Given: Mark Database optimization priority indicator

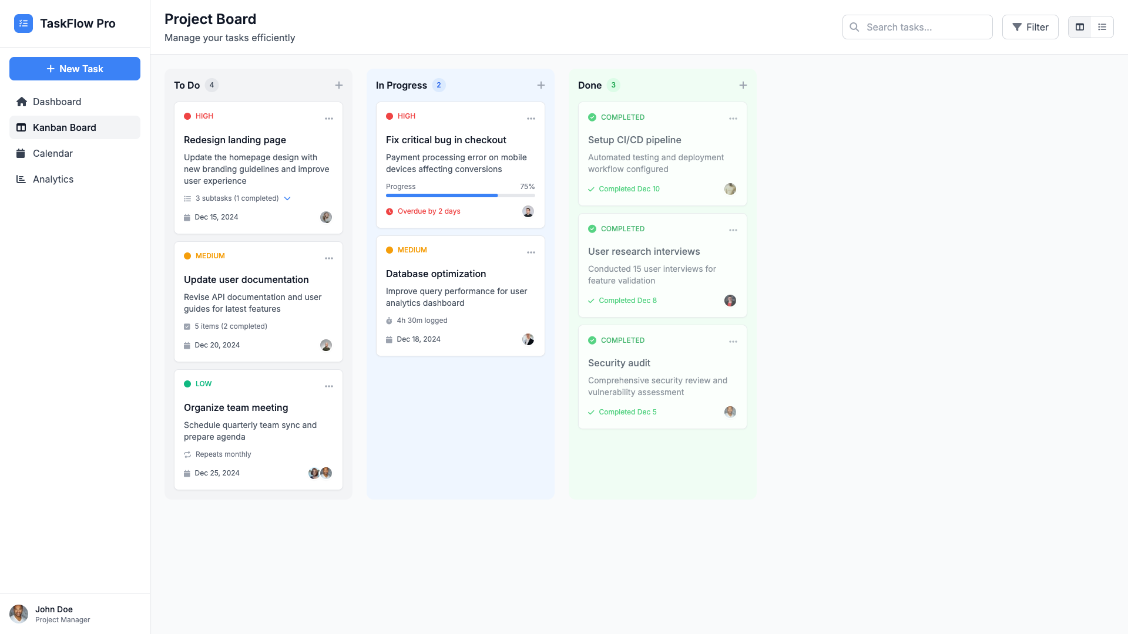Looking at the screenshot, I should [x=390, y=249].
